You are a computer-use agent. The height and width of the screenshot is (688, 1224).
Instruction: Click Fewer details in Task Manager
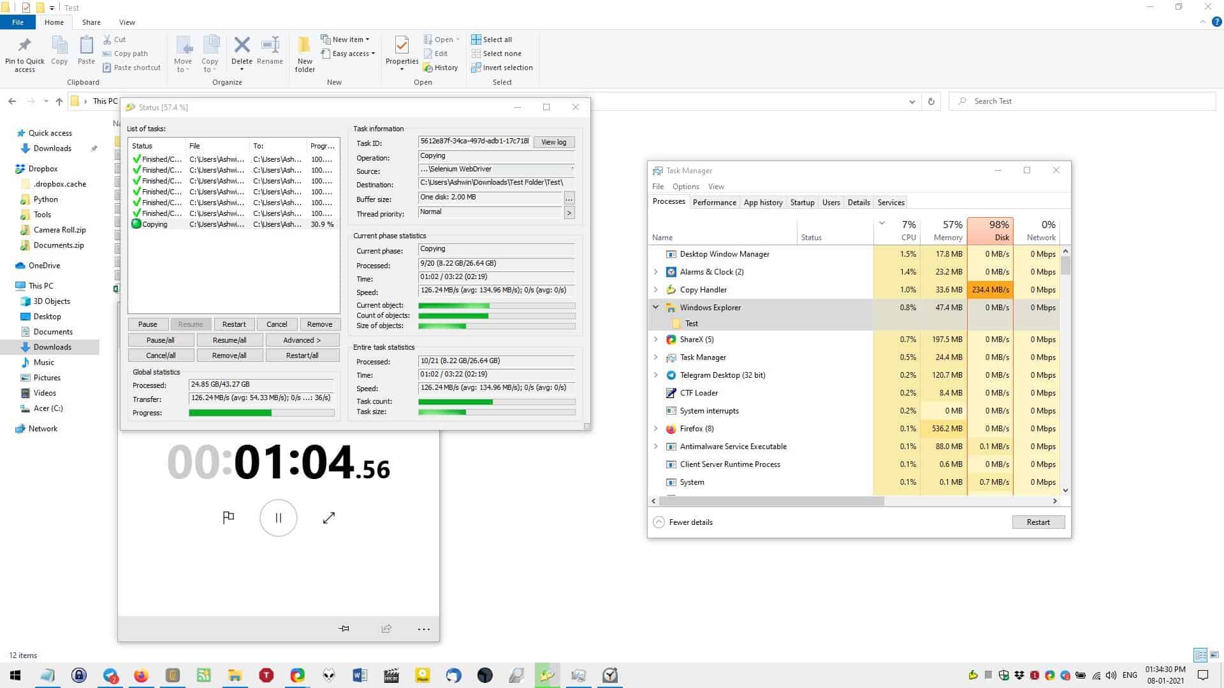[x=683, y=522]
